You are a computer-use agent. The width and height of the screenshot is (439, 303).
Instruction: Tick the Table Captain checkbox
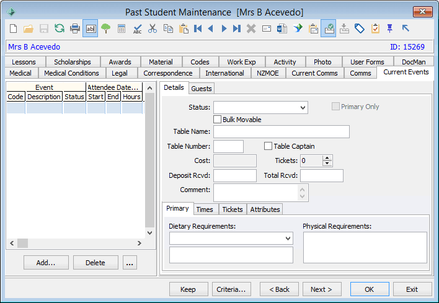(268, 146)
